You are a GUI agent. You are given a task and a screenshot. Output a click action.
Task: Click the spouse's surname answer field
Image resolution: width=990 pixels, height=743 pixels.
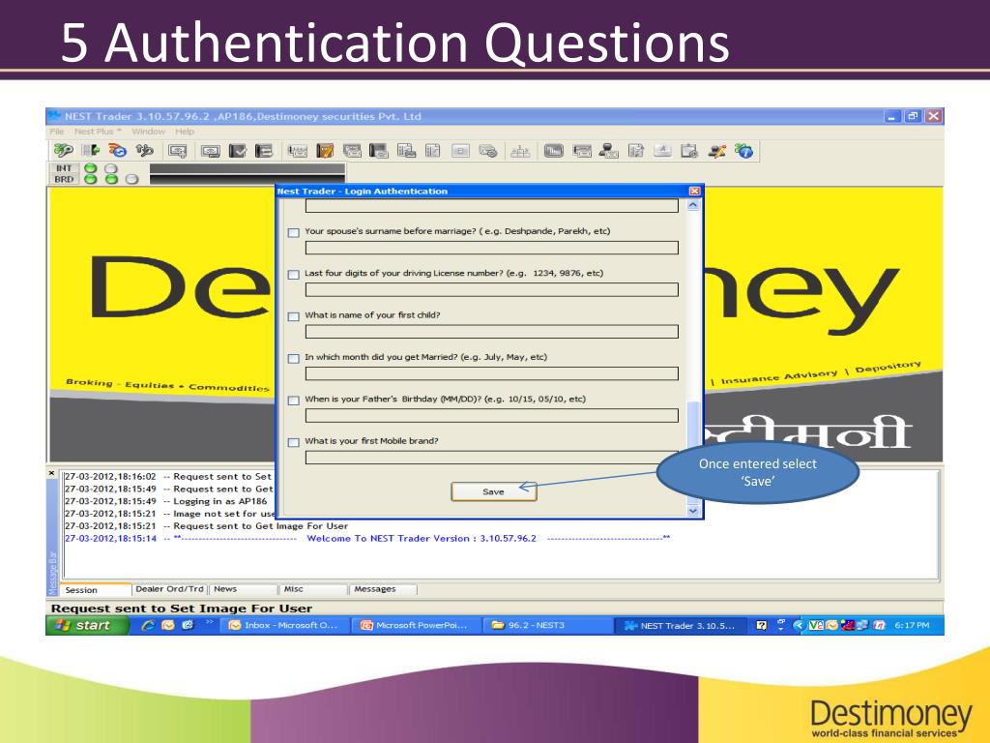point(492,248)
